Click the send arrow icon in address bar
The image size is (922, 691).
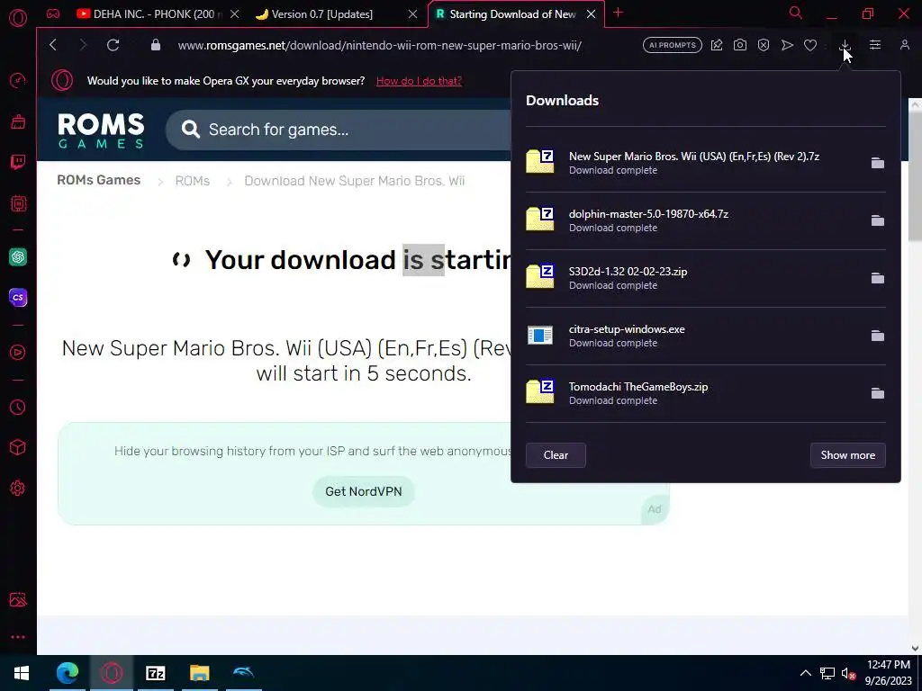coord(787,45)
